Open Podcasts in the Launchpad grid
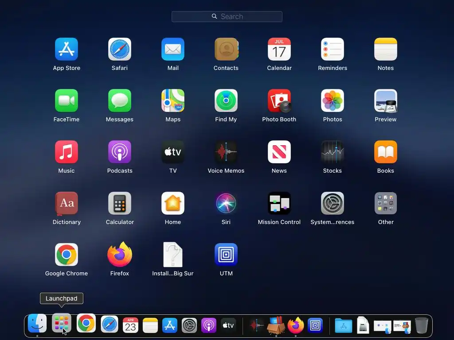The width and height of the screenshot is (454, 340). (120, 152)
